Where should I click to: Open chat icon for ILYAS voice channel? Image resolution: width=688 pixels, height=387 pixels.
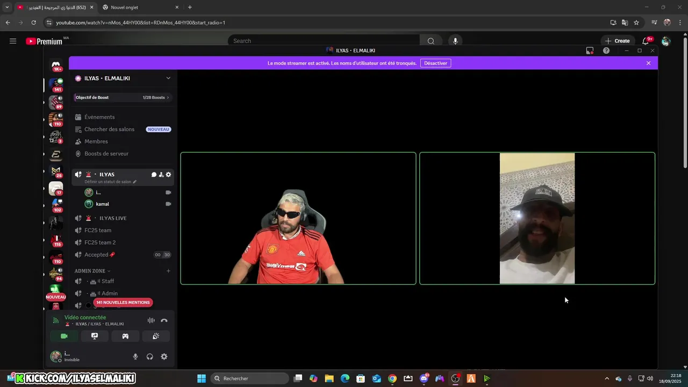coord(154,175)
